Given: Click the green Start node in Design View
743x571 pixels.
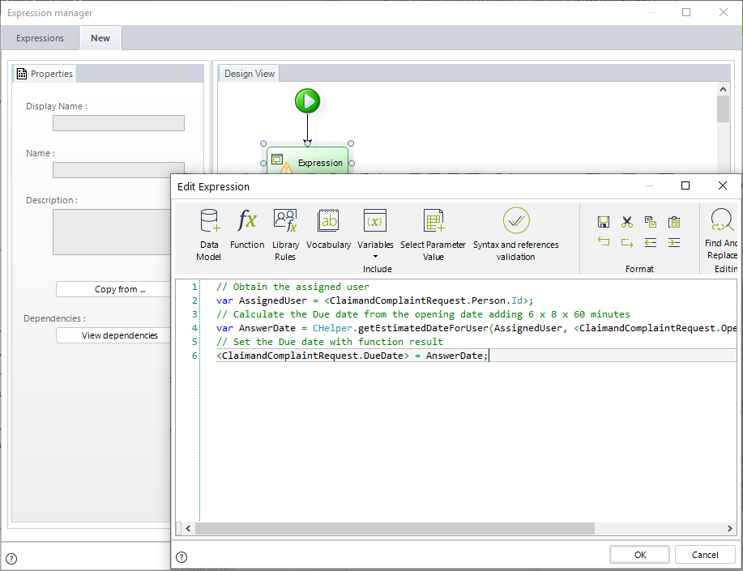Looking at the screenshot, I should pos(308,101).
